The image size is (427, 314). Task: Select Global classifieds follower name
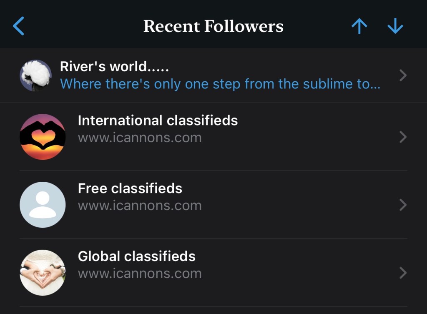click(x=137, y=256)
